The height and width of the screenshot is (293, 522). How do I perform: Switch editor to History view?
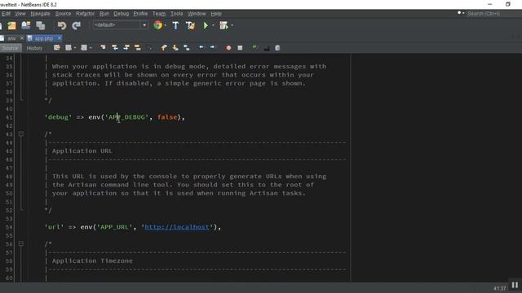34,48
